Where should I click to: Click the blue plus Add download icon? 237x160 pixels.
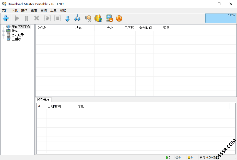pyautogui.click(x=6, y=18)
